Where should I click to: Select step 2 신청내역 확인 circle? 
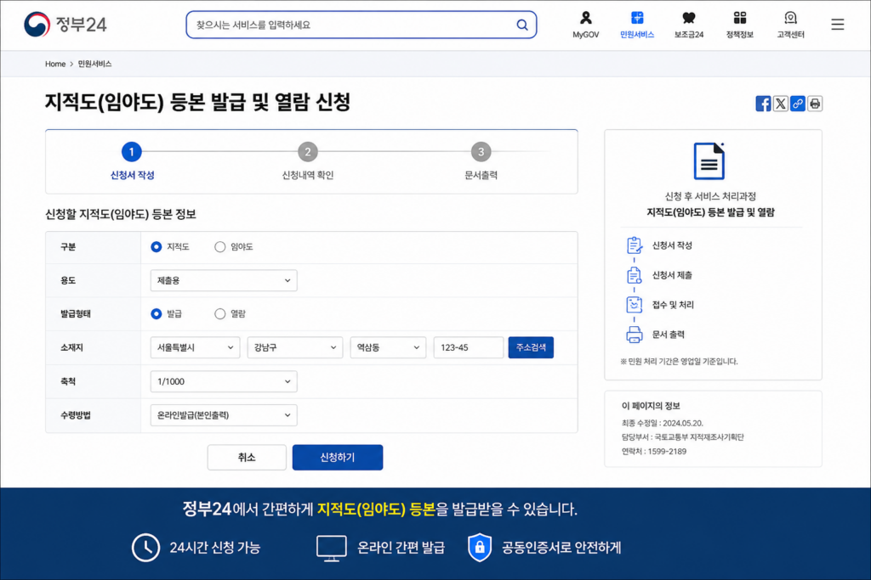(x=308, y=151)
